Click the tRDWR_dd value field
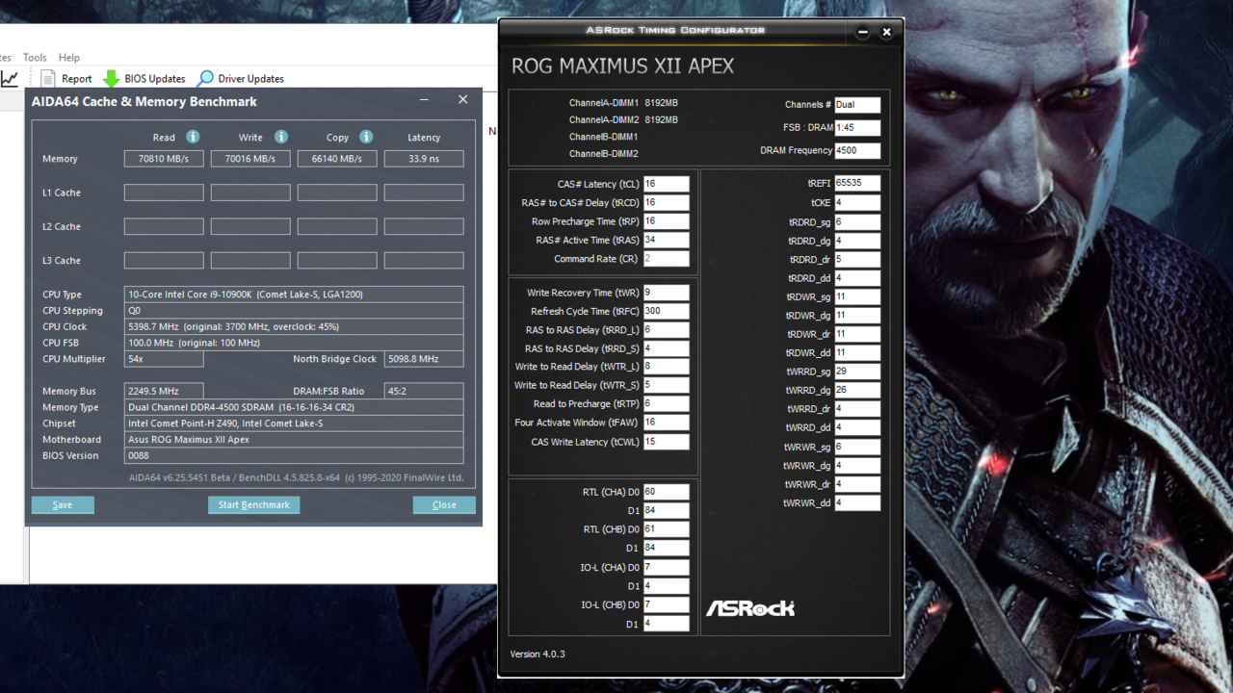Viewport: 1233px width, 693px height. click(857, 353)
